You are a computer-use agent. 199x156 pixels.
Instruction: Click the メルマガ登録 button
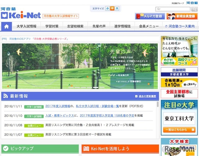tap(150, 16)
